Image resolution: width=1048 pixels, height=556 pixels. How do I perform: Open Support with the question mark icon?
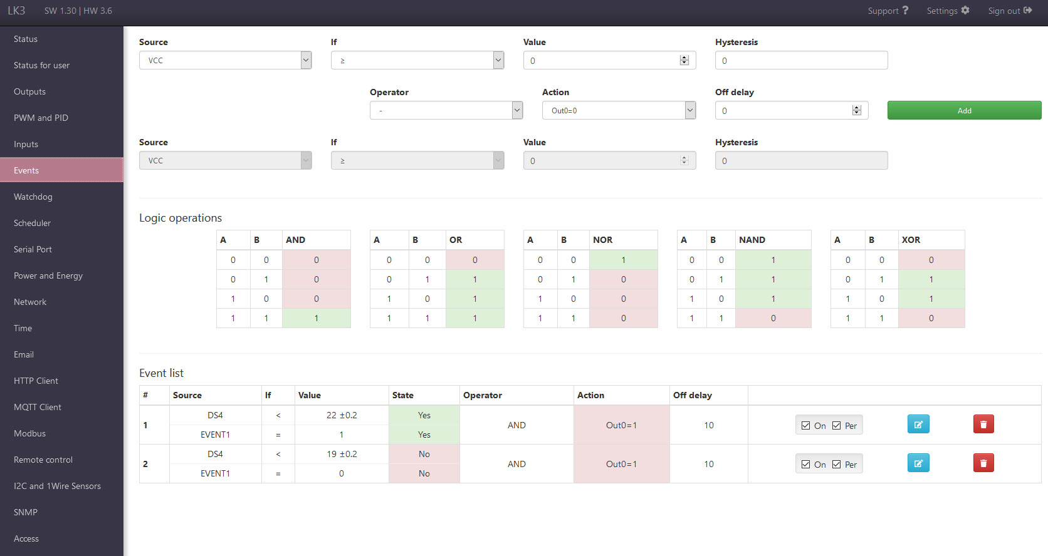905,11
